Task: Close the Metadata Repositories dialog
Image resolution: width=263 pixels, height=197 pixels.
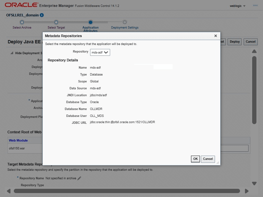Action: (x=216, y=36)
